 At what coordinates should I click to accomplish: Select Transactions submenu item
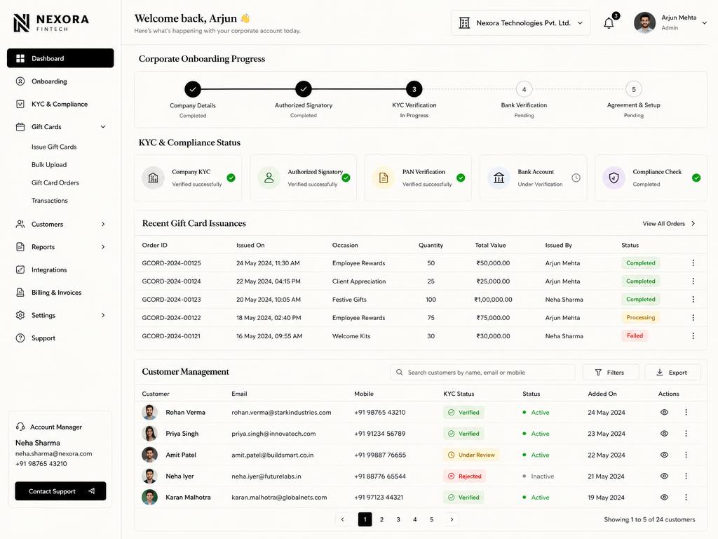click(x=50, y=200)
